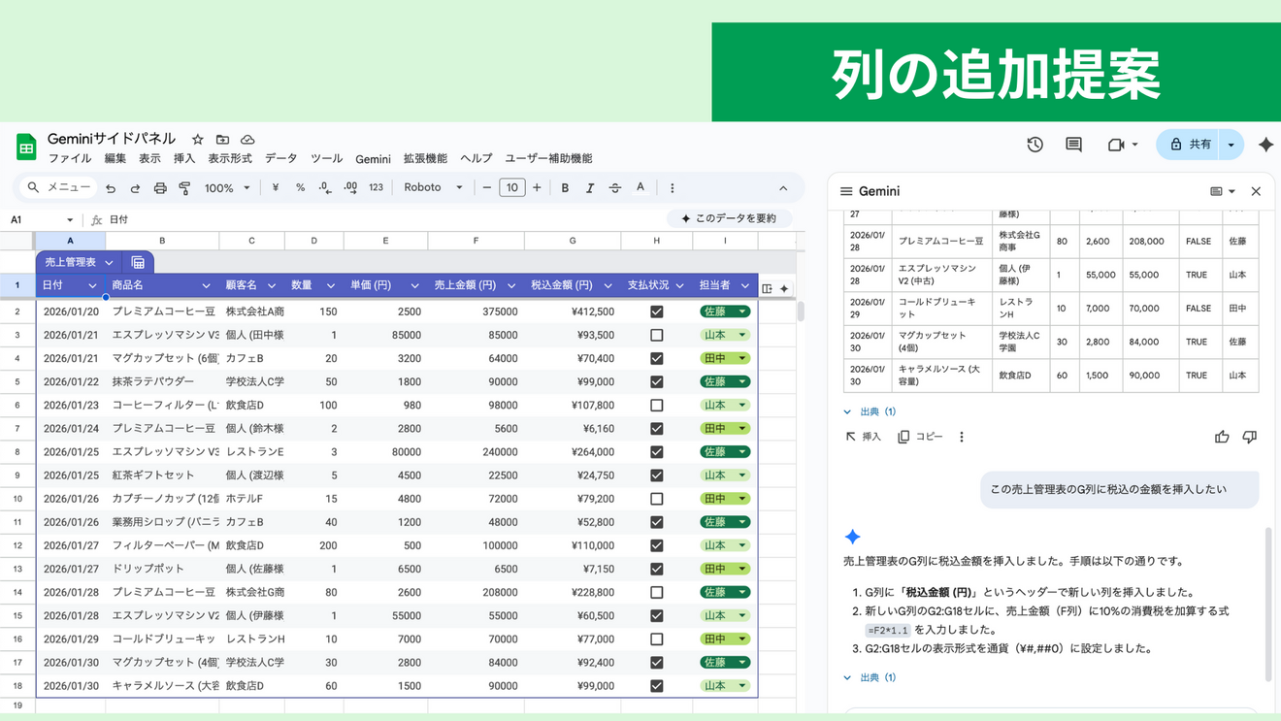
Task: Check 支払状況 checkbox in row 6
Action: tap(657, 405)
